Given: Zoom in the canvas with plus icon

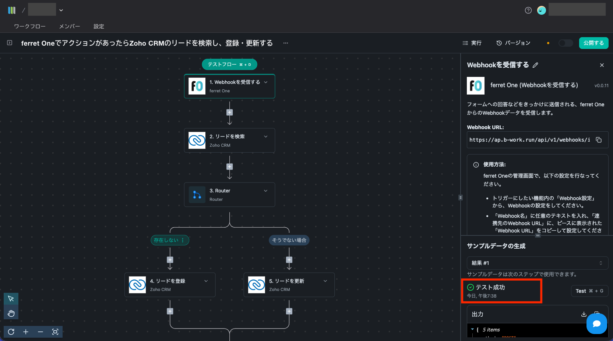Looking at the screenshot, I should (26, 332).
